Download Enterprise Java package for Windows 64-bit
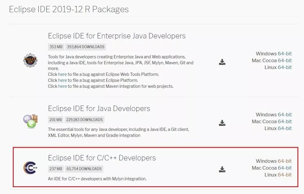The image size is (304, 194). click(x=285, y=54)
